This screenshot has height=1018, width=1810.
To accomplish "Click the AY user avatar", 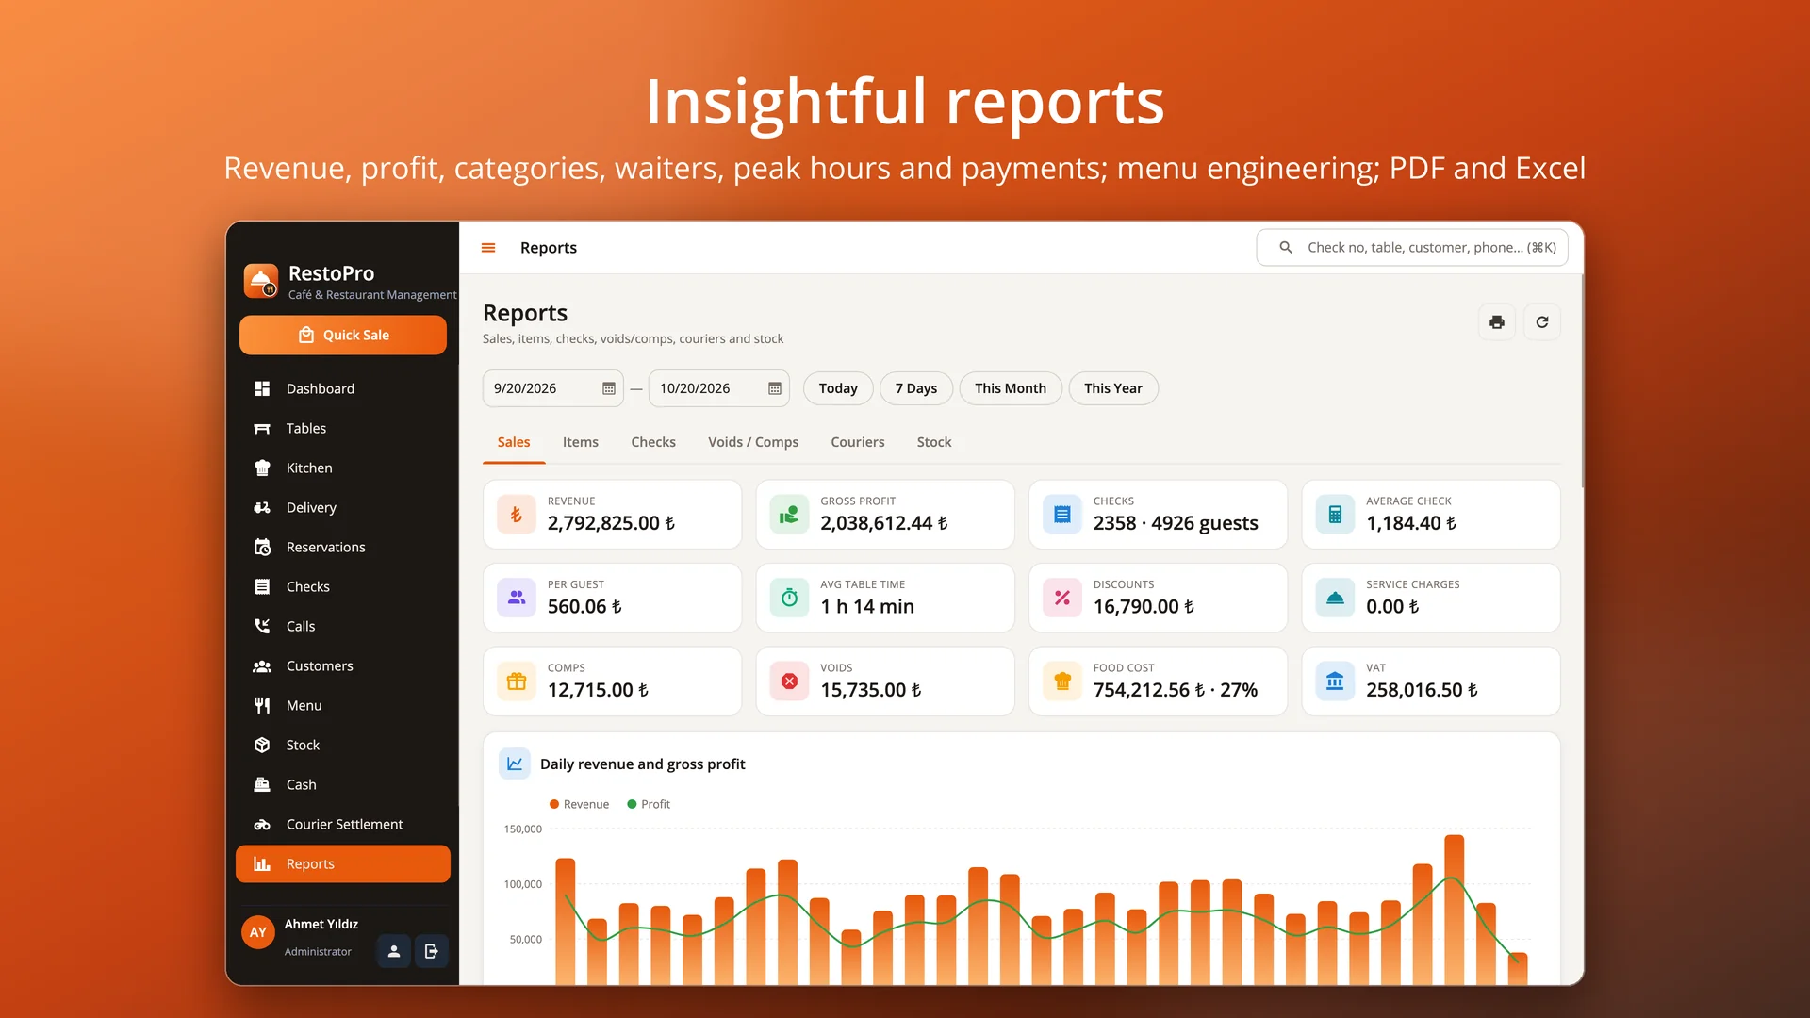I will tap(258, 932).
